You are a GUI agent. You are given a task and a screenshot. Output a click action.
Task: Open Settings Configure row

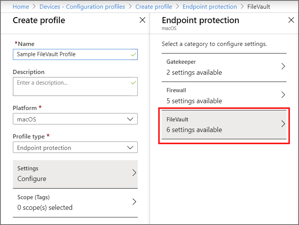point(72,174)
